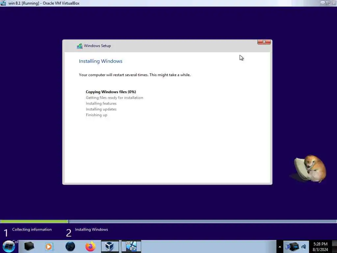
Task: Close the Windows Setup dialog
Action: coord(264,42)
